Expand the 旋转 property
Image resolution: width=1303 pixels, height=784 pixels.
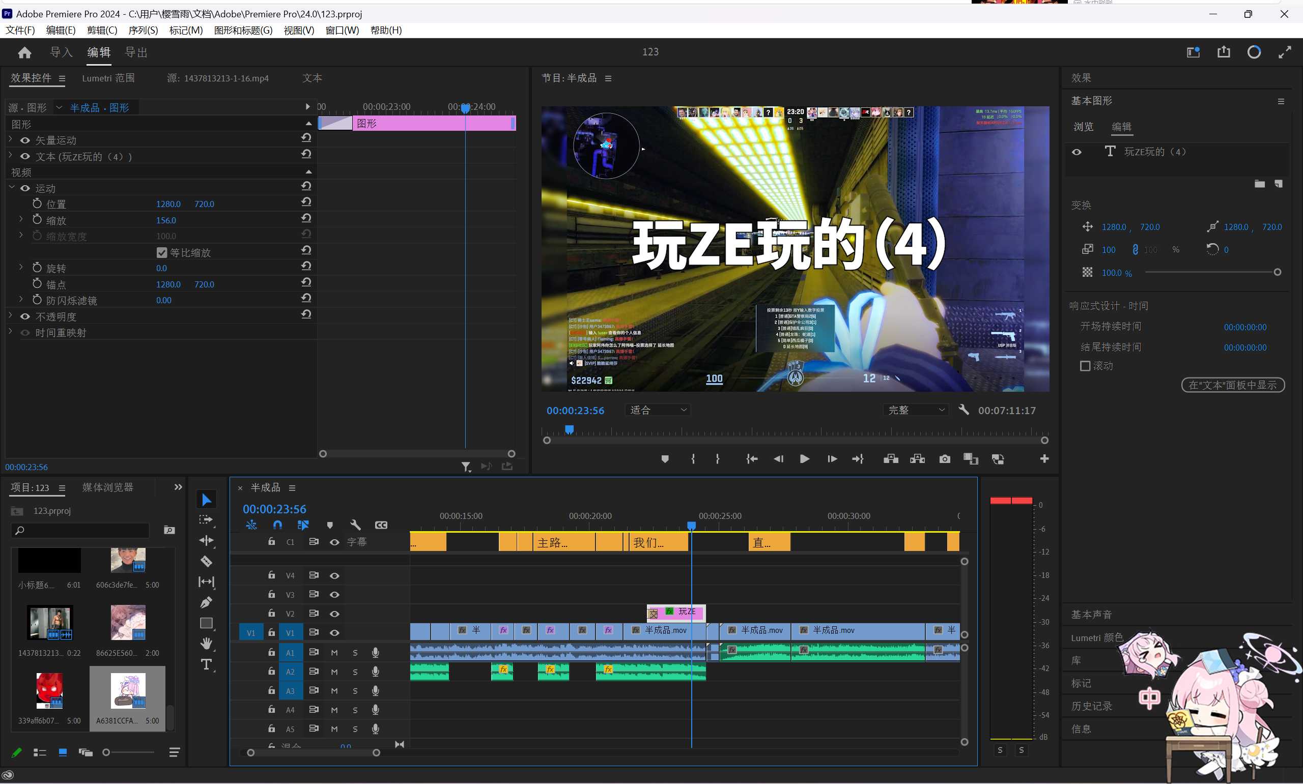(21, 267)
